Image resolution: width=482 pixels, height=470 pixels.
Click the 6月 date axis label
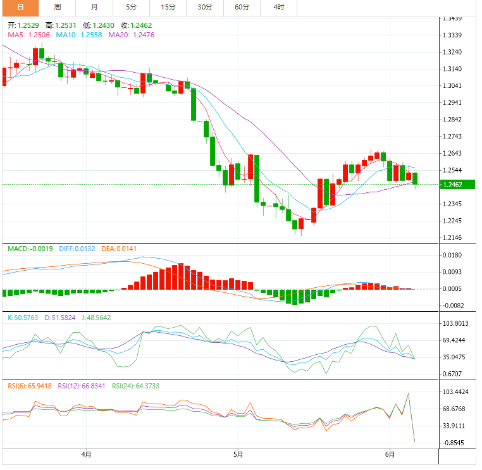pyautogui.click(x=390, y=455)
